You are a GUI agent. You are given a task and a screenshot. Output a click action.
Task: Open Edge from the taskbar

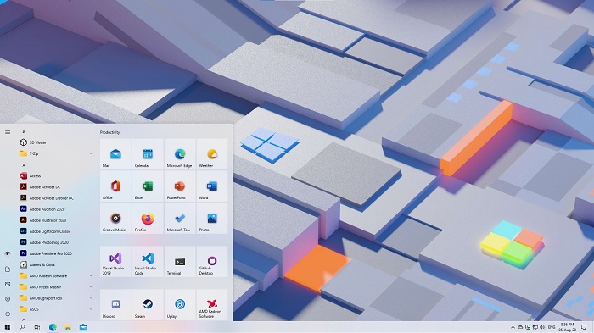[53, 327]
